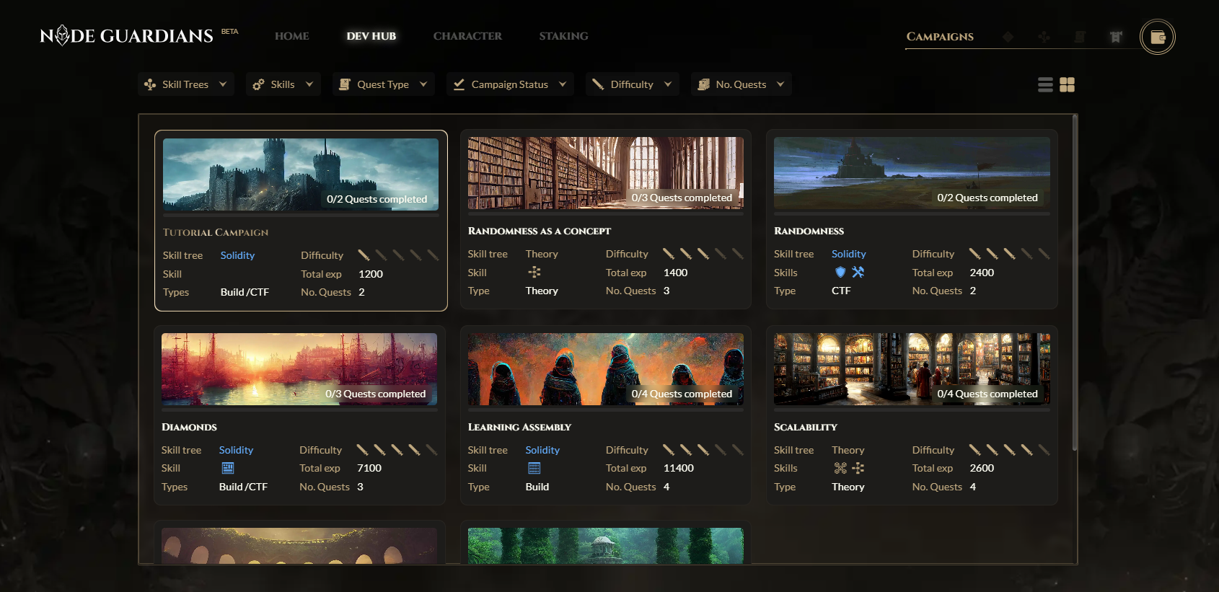Click the checkmark icon in Campaign Status filter
The image size is (1219, 592).
point(459,84)
